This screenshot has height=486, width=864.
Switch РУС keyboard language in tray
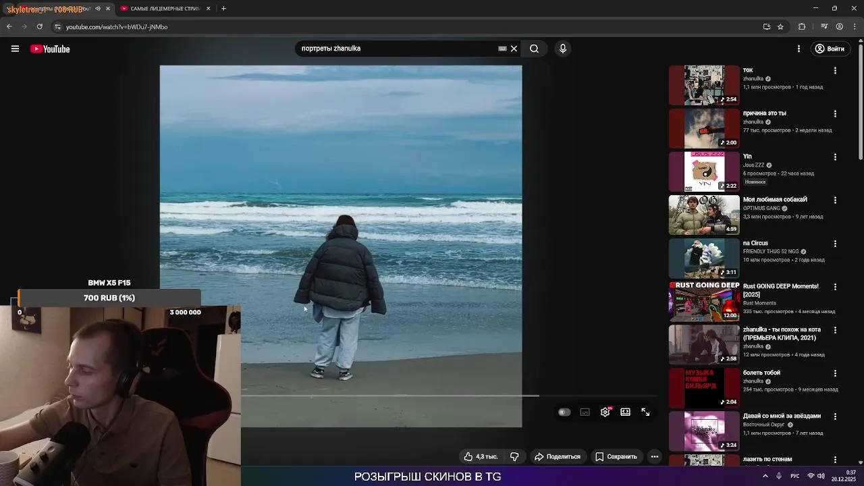(795, 476)
